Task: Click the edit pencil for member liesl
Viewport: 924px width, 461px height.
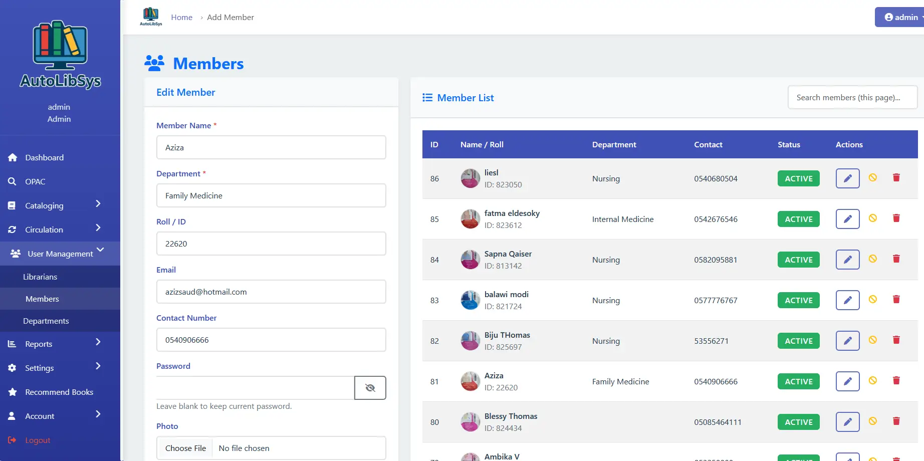Action: (x=847, y=178)
